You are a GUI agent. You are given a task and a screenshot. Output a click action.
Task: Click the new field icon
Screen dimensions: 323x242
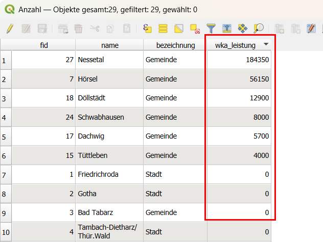(x=280, y=29)
